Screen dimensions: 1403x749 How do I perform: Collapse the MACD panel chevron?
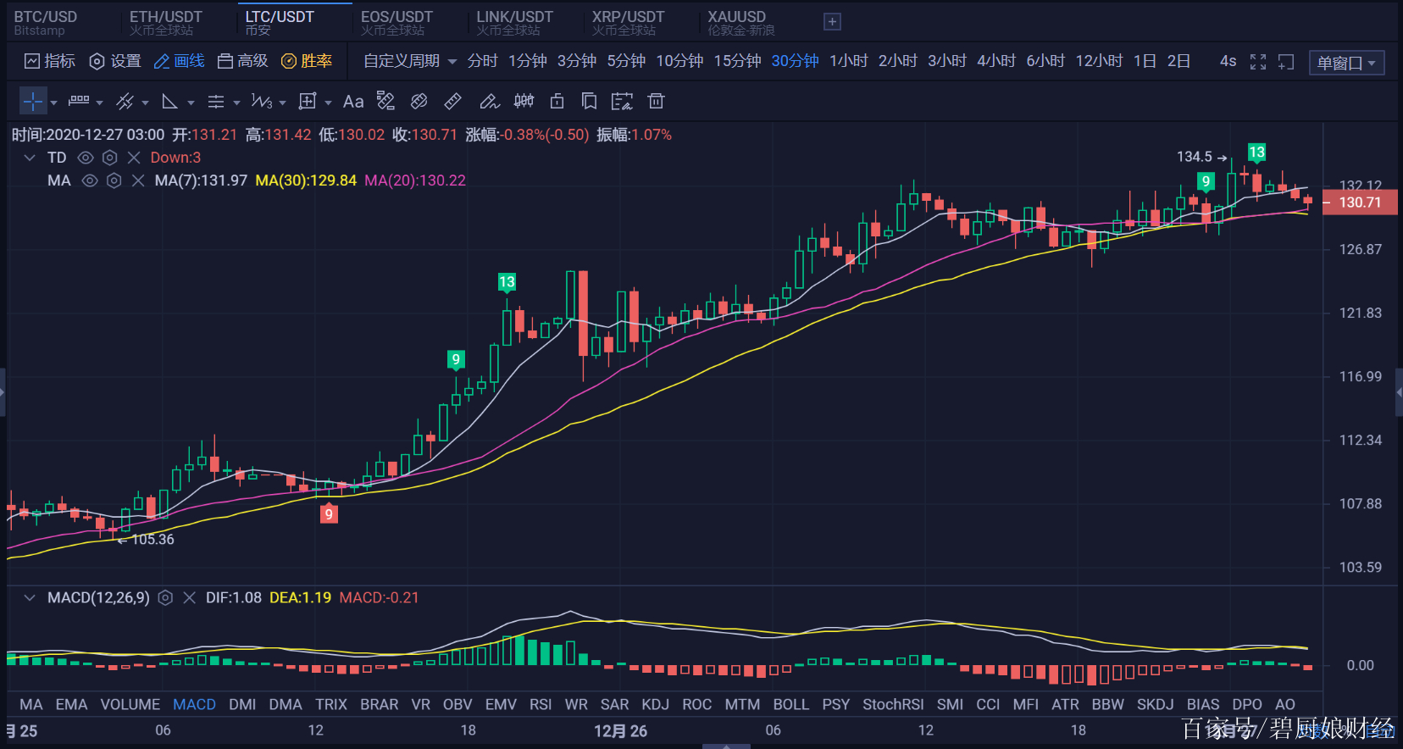coord(30,598)
